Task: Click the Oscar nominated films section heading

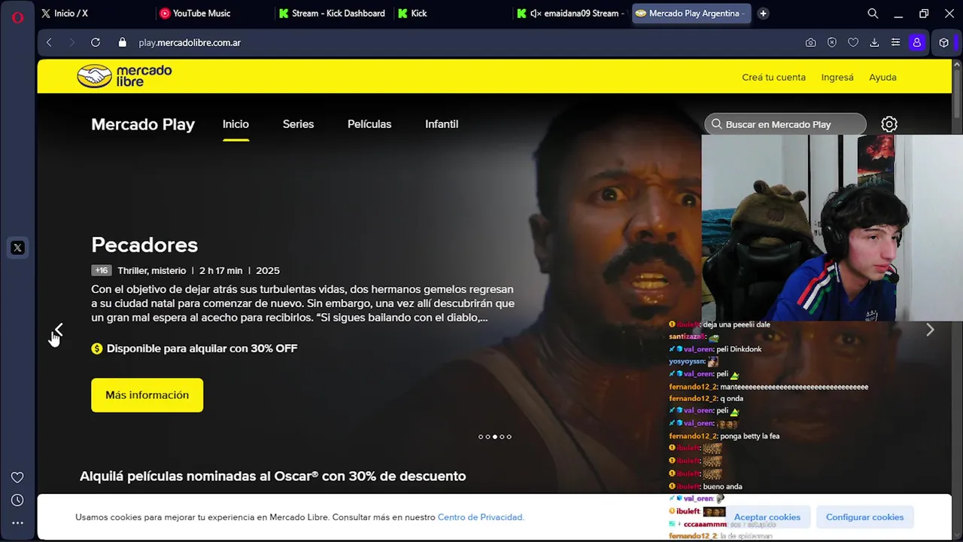Action: tap(273, 476)
